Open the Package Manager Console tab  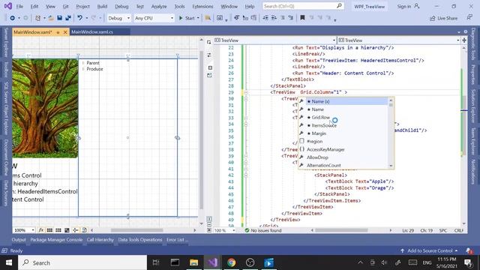tap(56, 240)
